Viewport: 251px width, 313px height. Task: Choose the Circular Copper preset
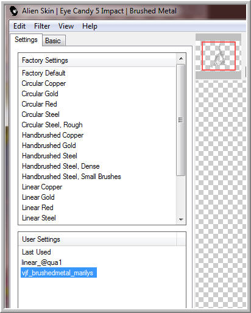(x=44, y=83)
